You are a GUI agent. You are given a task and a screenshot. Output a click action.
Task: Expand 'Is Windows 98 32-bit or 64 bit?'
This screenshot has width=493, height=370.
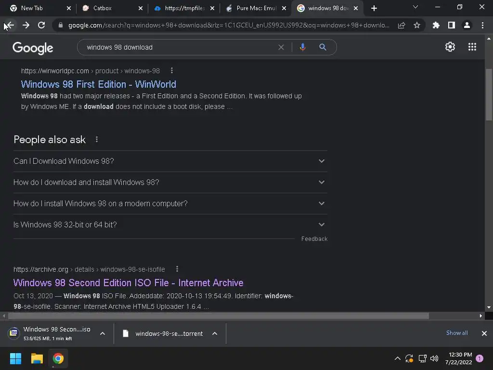pyautogui.click(x=170, y=225)
